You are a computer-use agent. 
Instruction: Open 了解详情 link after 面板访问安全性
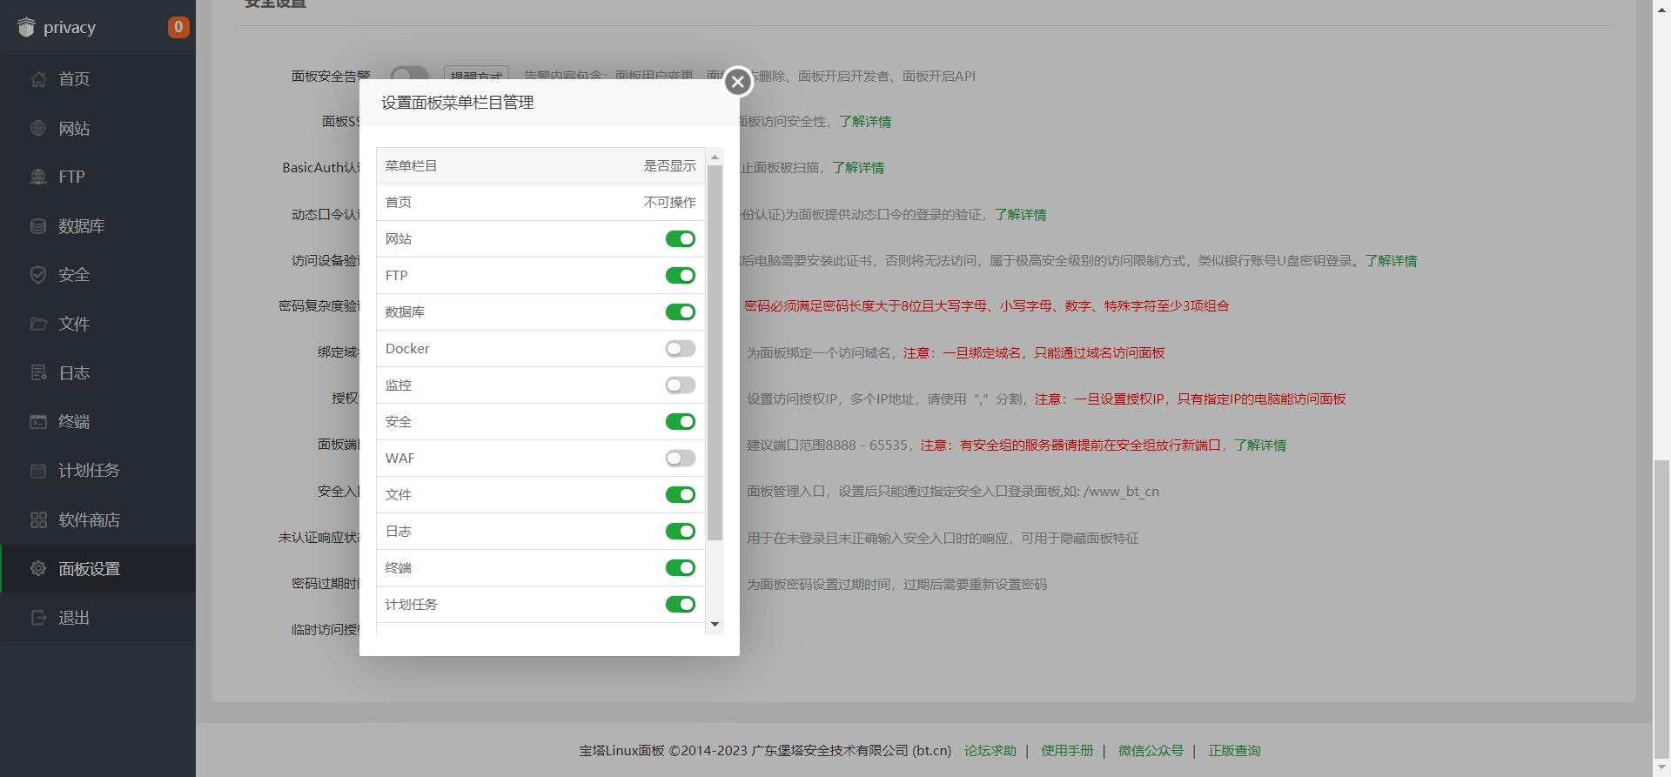(864, 122)
